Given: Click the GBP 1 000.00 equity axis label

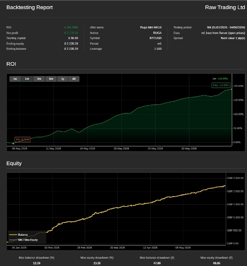Looking at the screenshot, I should point(235,217).
